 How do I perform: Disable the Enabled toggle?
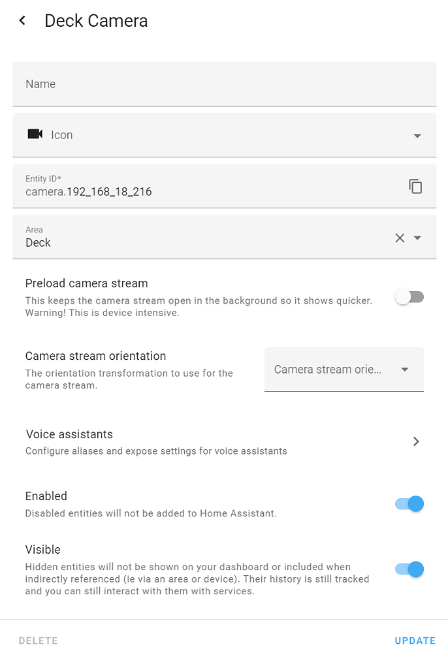[x=408, y=503]
